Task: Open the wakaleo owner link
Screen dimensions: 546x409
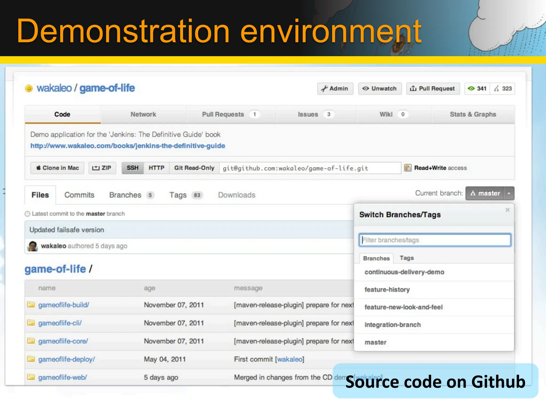Action: [x=54, y=88]
